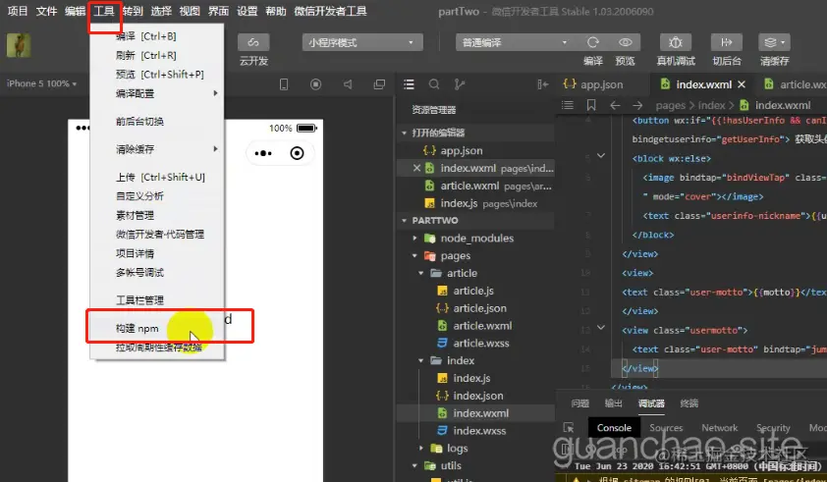Collapse the utils folder
827x482 pixels.
click(x=415, y=465)
